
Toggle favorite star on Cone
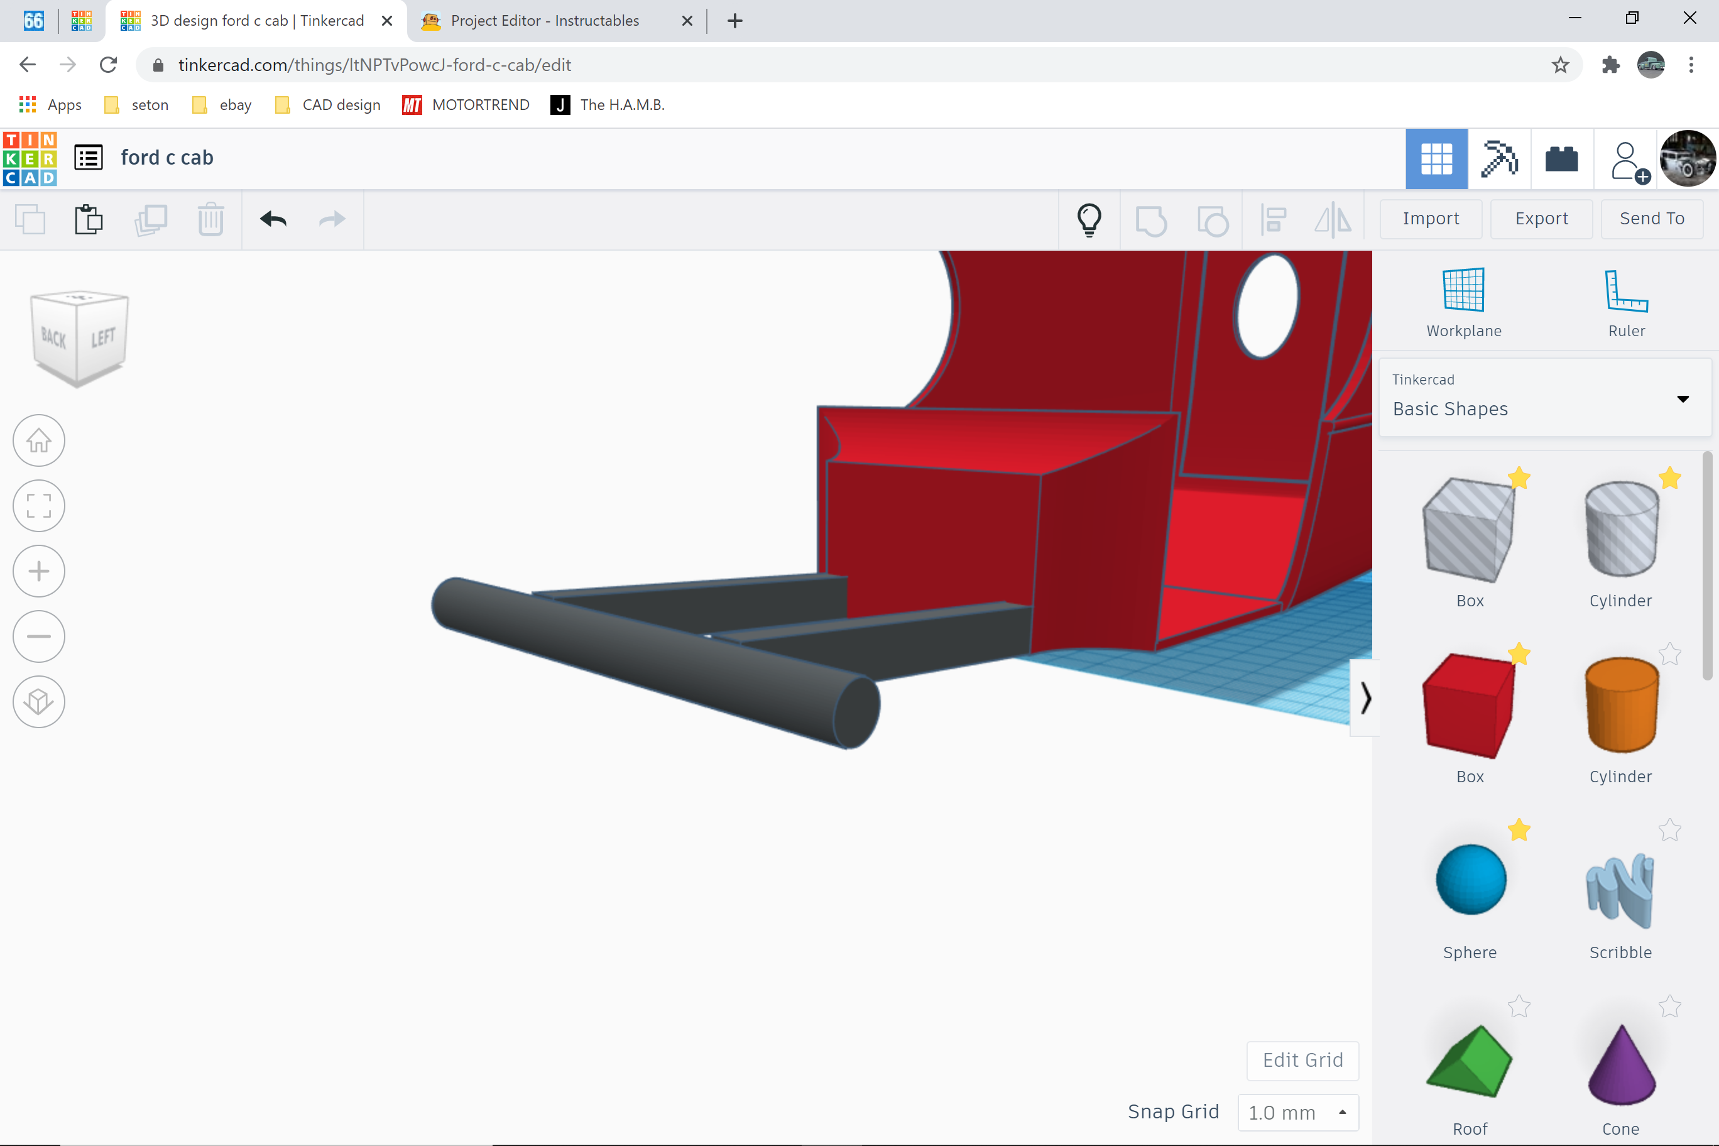[x=1670, y=1007]
